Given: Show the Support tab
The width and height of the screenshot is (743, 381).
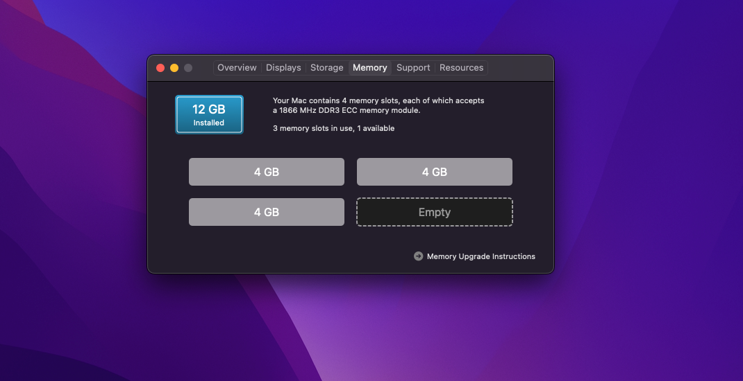Looking at the screenshot, I should tap(413, 68).
